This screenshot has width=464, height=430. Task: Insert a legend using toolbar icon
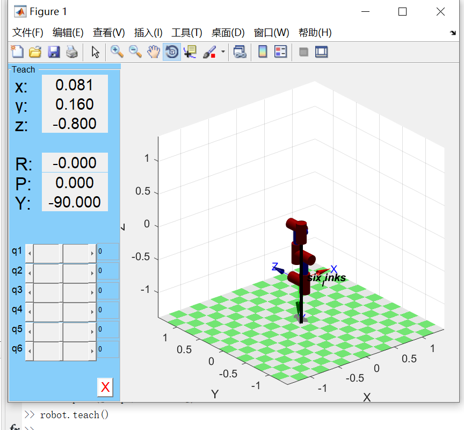point(280,52)
